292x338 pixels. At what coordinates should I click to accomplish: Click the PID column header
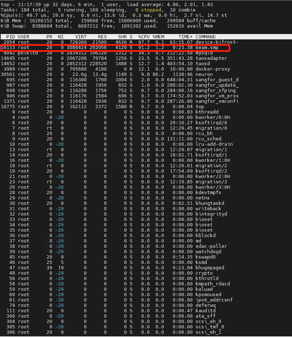click(x=10, y=37)
